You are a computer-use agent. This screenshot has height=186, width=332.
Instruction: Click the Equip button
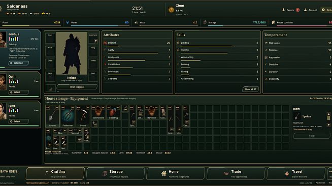click(x=312, y=136)
